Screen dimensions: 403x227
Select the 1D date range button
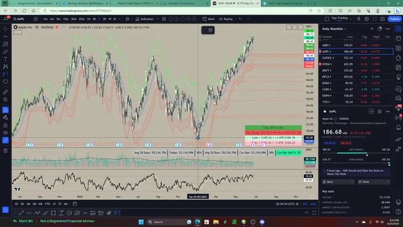point(16,204)
